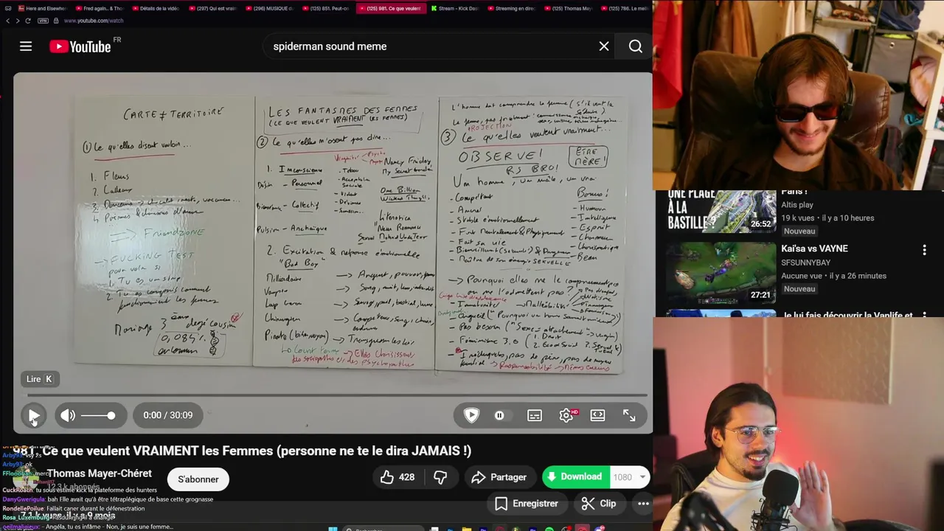944x531 pixels.
Task: Go forward with browser forward arrow
Action: pyautogui.click(x=17, y=21)
